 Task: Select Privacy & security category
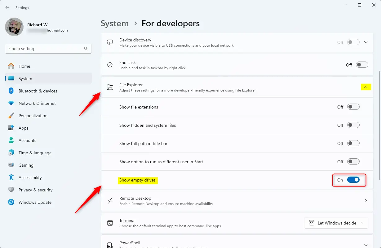[35, 190]
